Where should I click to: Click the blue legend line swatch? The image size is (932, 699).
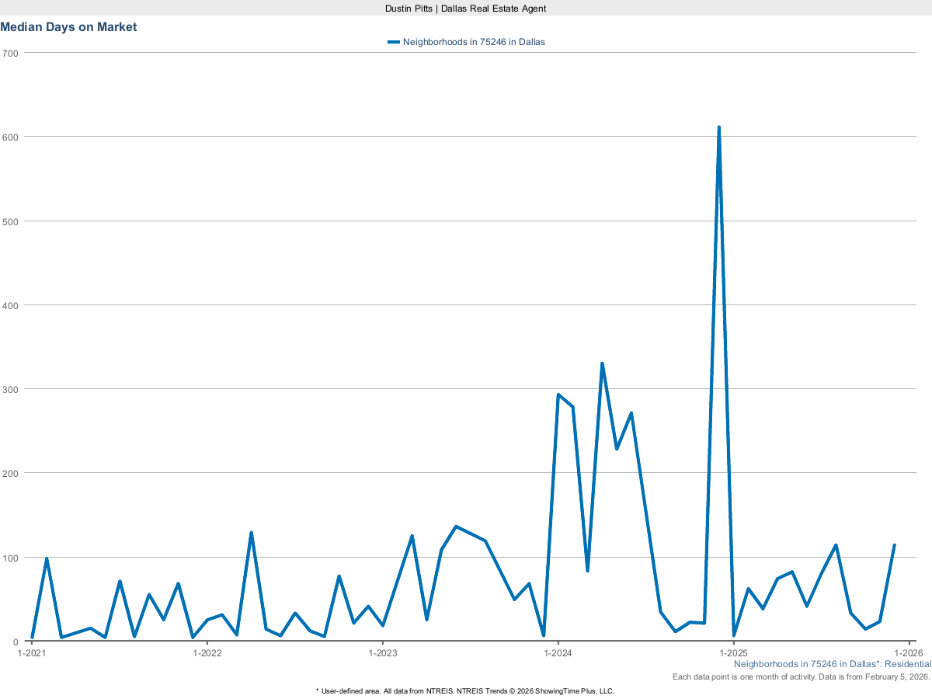click(394, 42)
